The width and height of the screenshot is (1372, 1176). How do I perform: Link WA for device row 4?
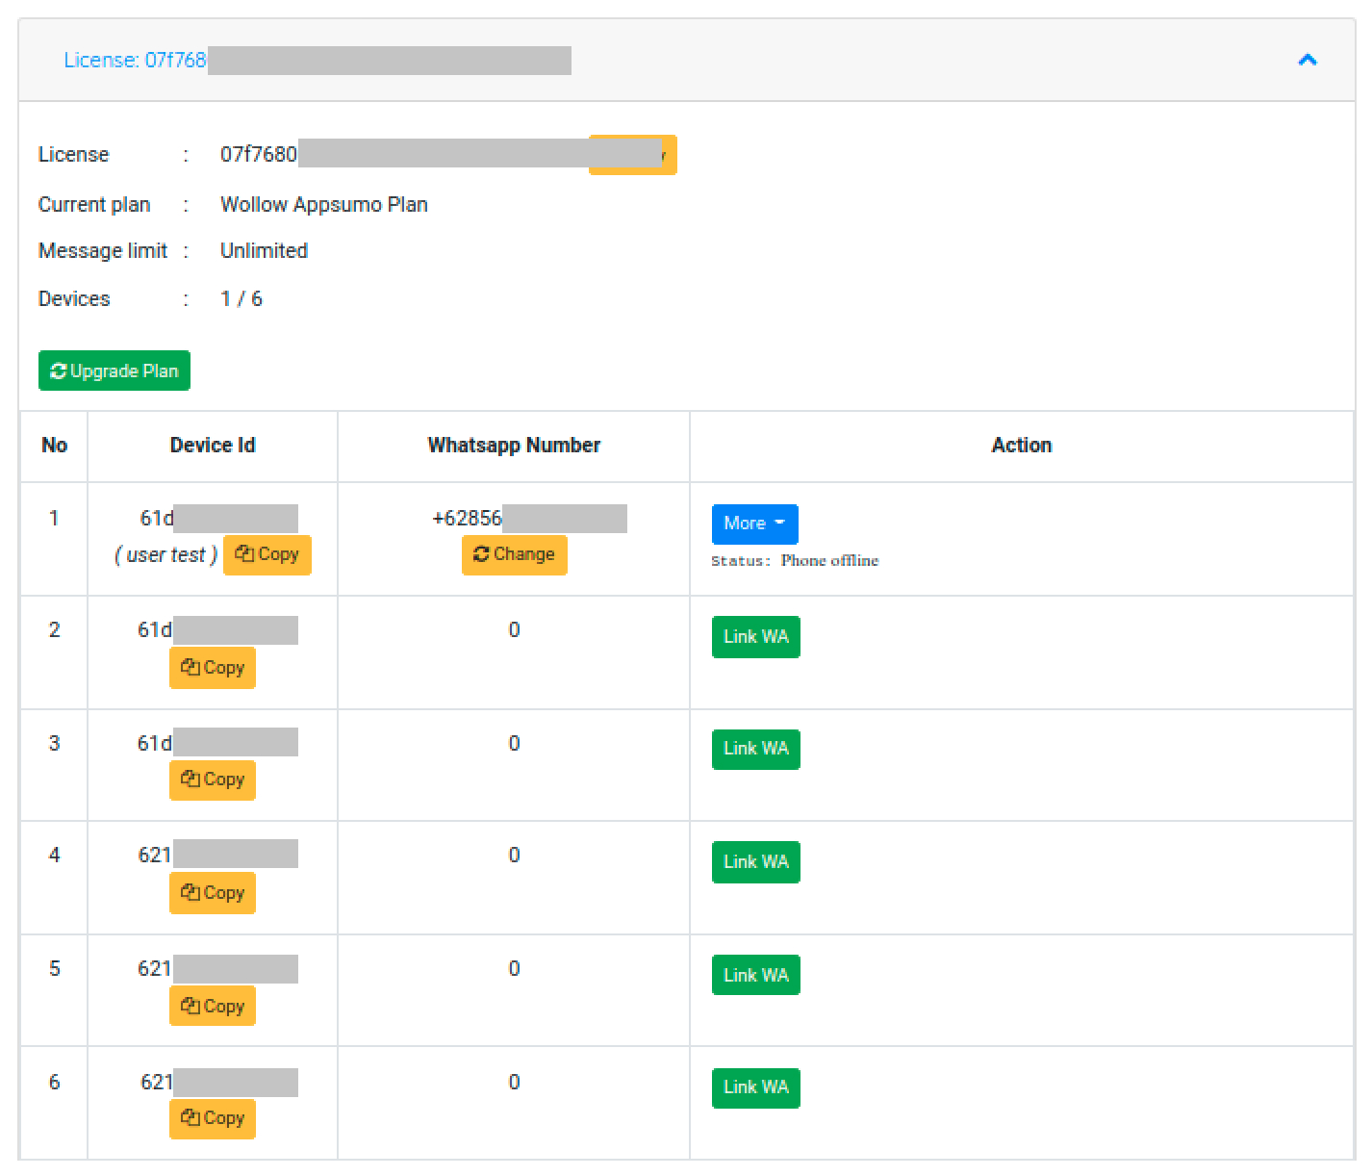(x=756, y=862)
